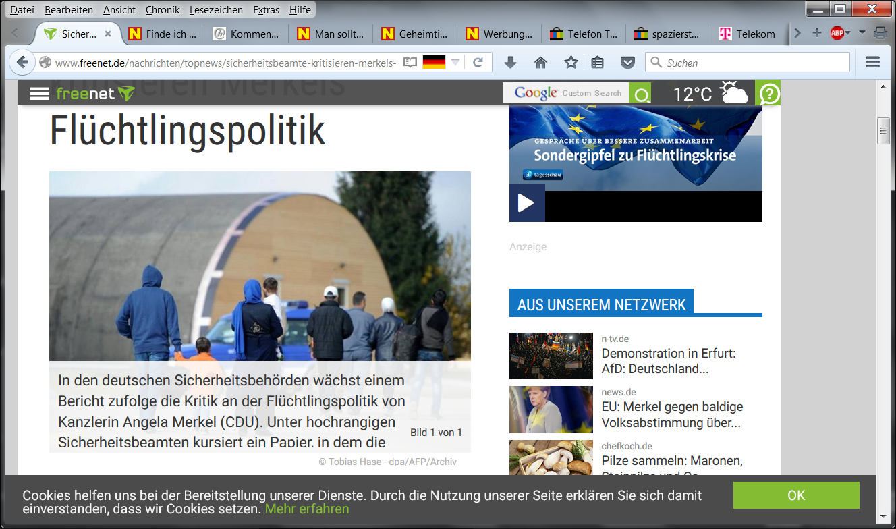Click the Adblock Plus ABP icon
Screen dimensions: 896x529
pos(837,33)
